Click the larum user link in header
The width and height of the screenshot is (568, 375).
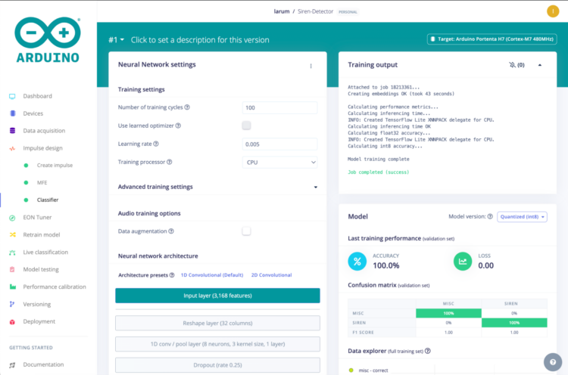pyautogui.click(x=282, y=11)
